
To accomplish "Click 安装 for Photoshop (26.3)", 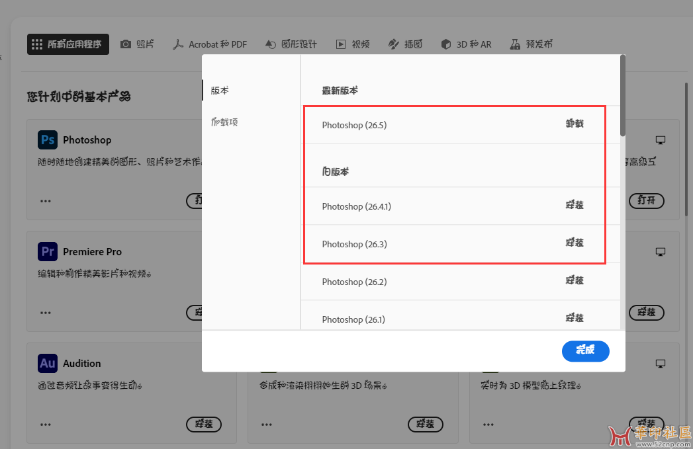I will point(575,243).
